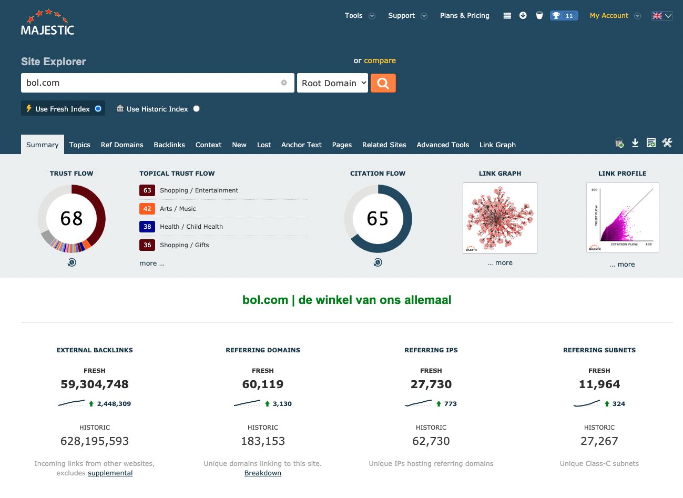
Task: Expand the Link Profile '... more' link
Action: pos(623,265)
